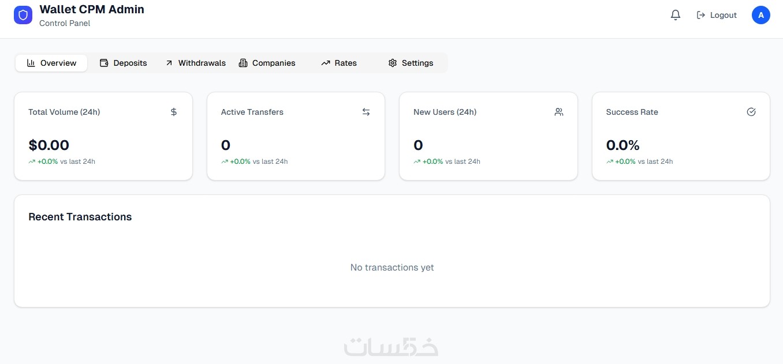This screenshot has width=783, height=364.
Task: Click the No transactions yet message
Action: pyautogui.click(x=392, y=268)
